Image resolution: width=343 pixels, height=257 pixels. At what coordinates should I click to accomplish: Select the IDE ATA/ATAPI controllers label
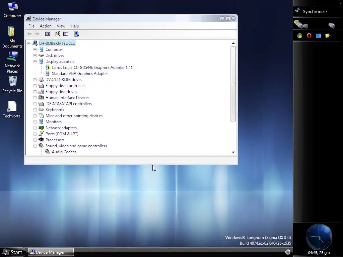tap(69, 104)
